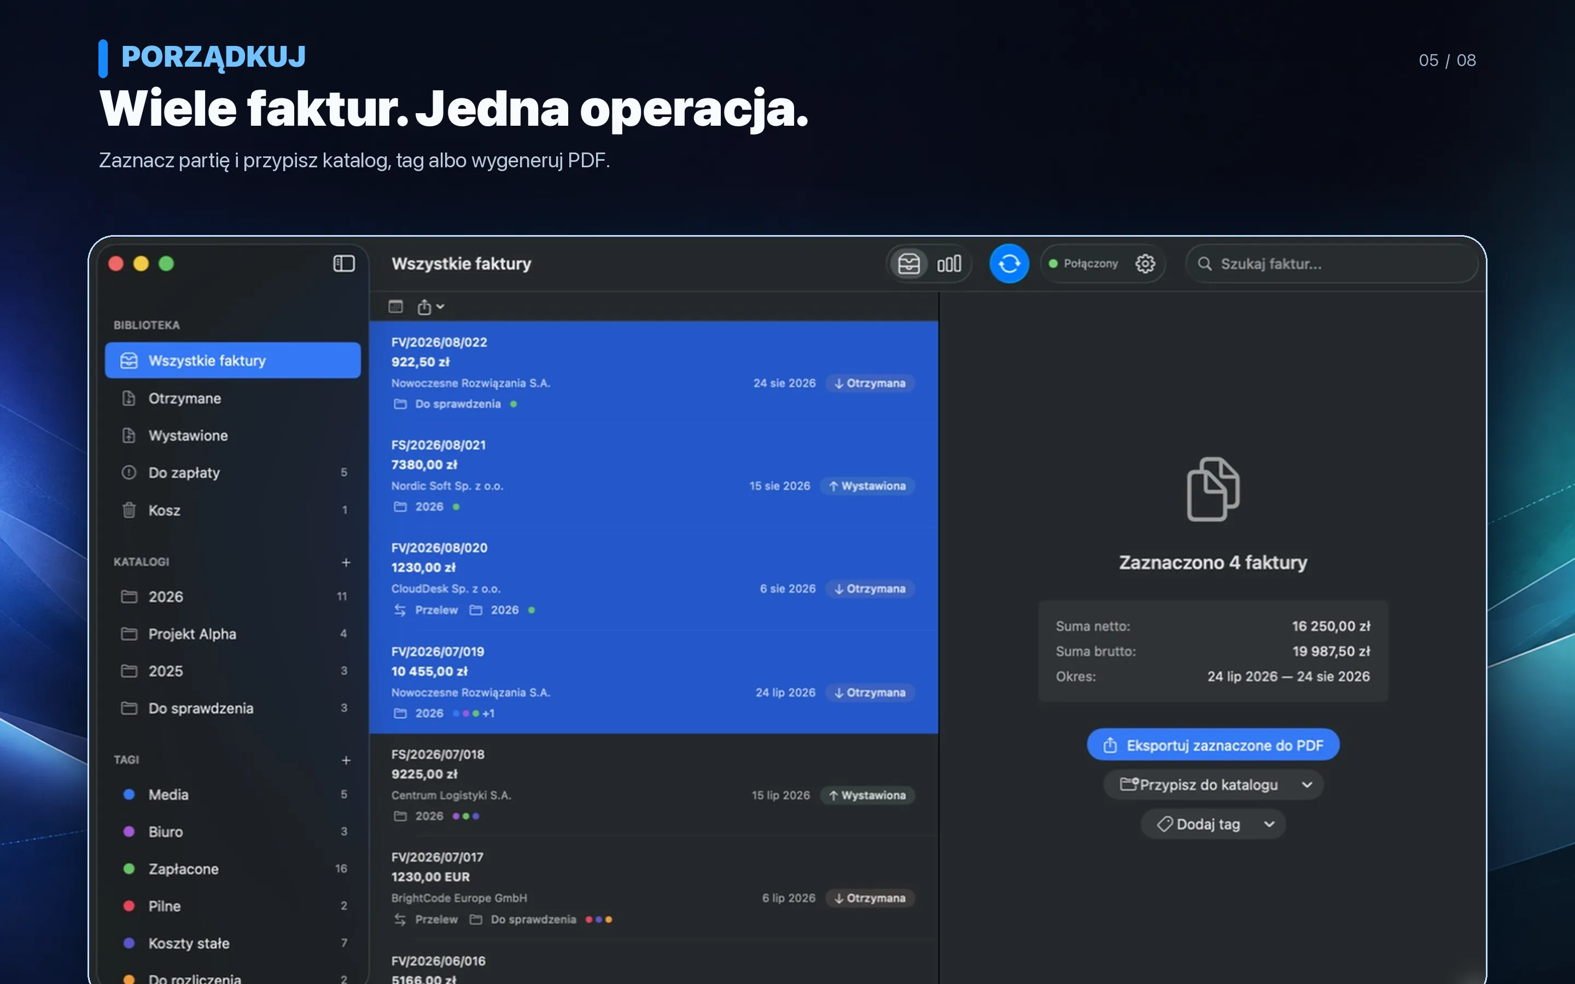Select invoice FS/2026/07/018
This screenshot has height=984, width=1575.
click(x=654, y=785)
